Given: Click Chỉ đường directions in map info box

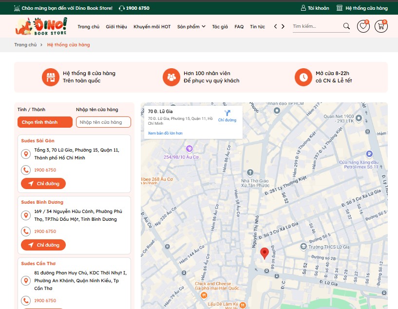Looking at the screenshot, I should tap(227, 116).
